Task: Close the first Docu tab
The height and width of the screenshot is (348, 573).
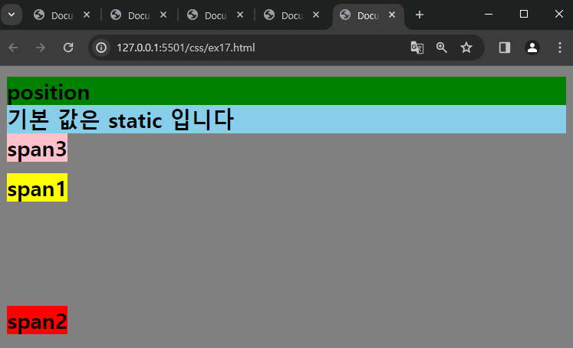Action: coord(87,15)
